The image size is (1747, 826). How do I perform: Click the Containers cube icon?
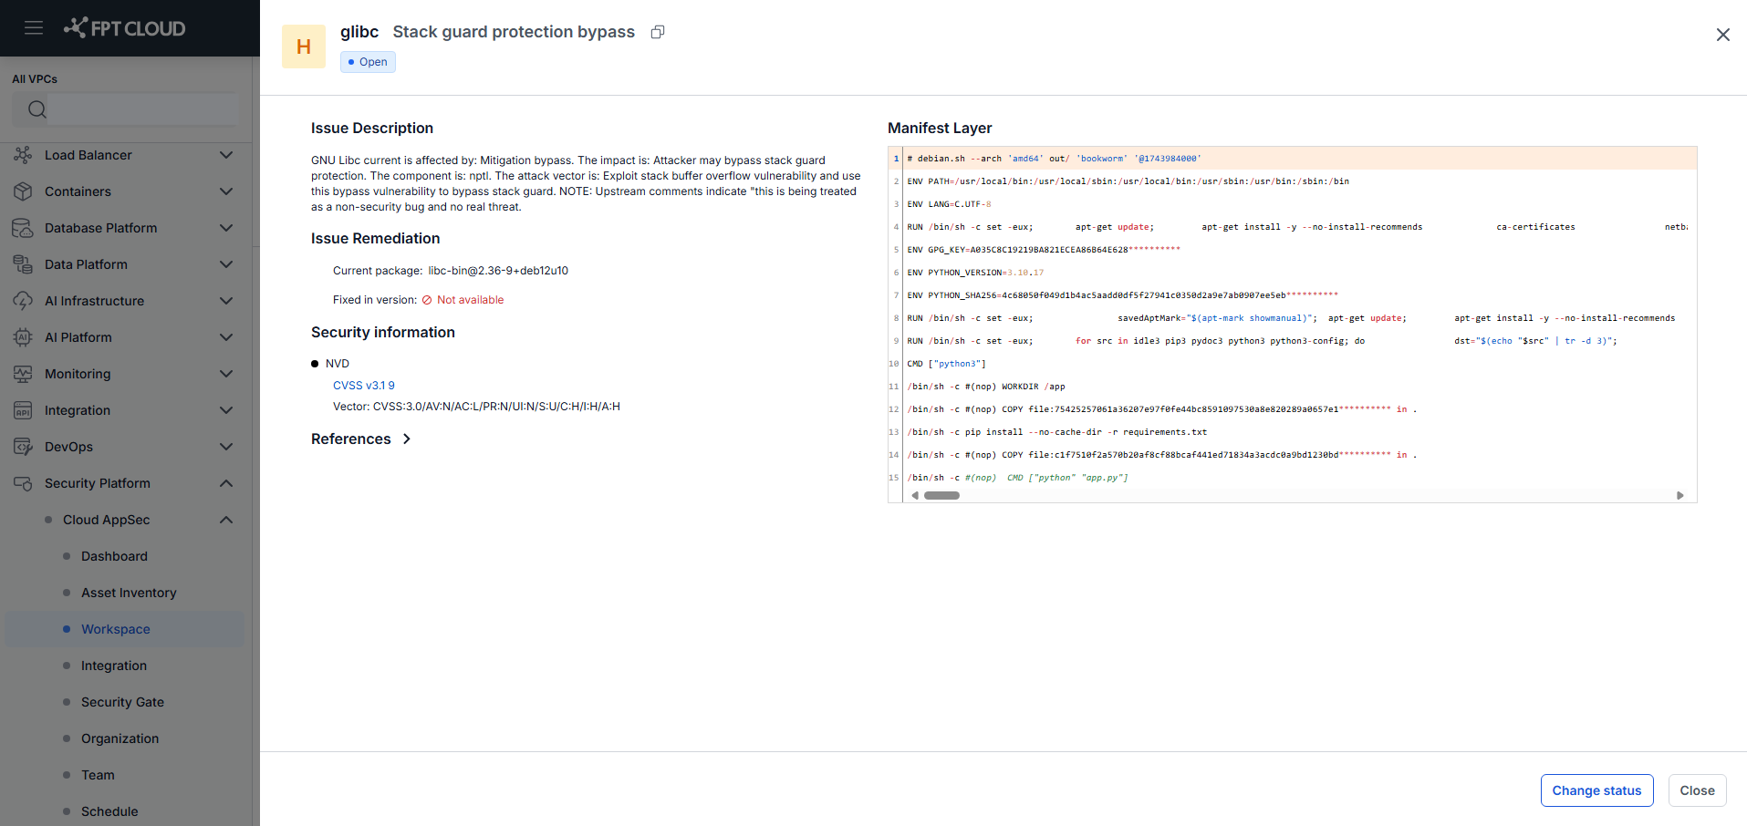point(23,191)
